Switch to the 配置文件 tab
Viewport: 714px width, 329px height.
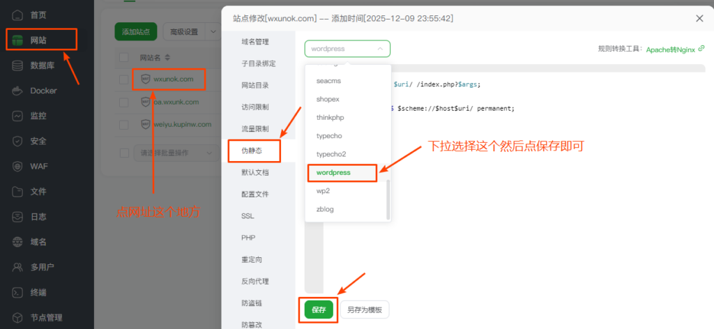point(258,194)
